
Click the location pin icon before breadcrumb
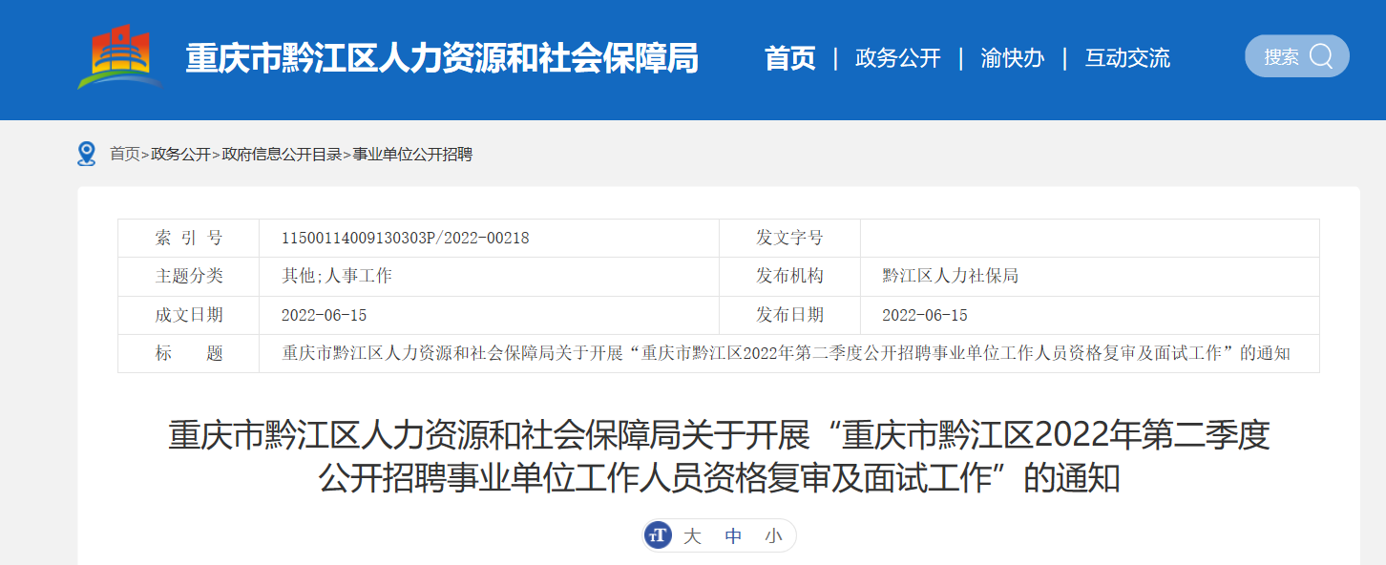[87, 154]
